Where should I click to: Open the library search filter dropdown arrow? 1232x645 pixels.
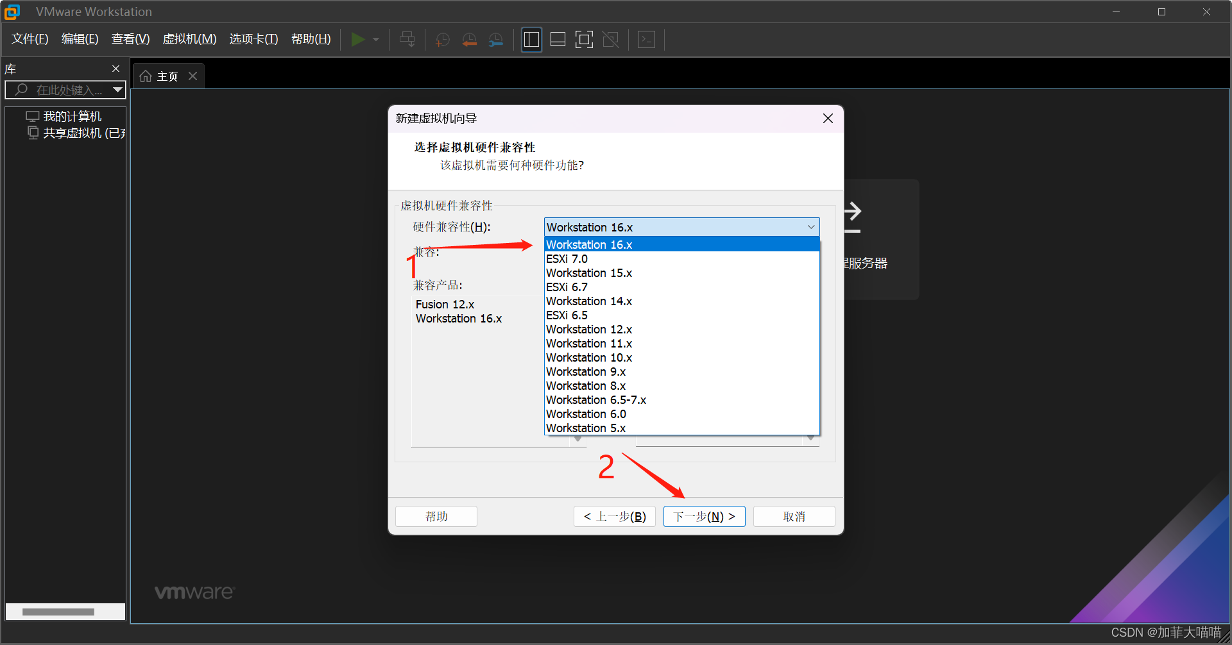(117, 90)
